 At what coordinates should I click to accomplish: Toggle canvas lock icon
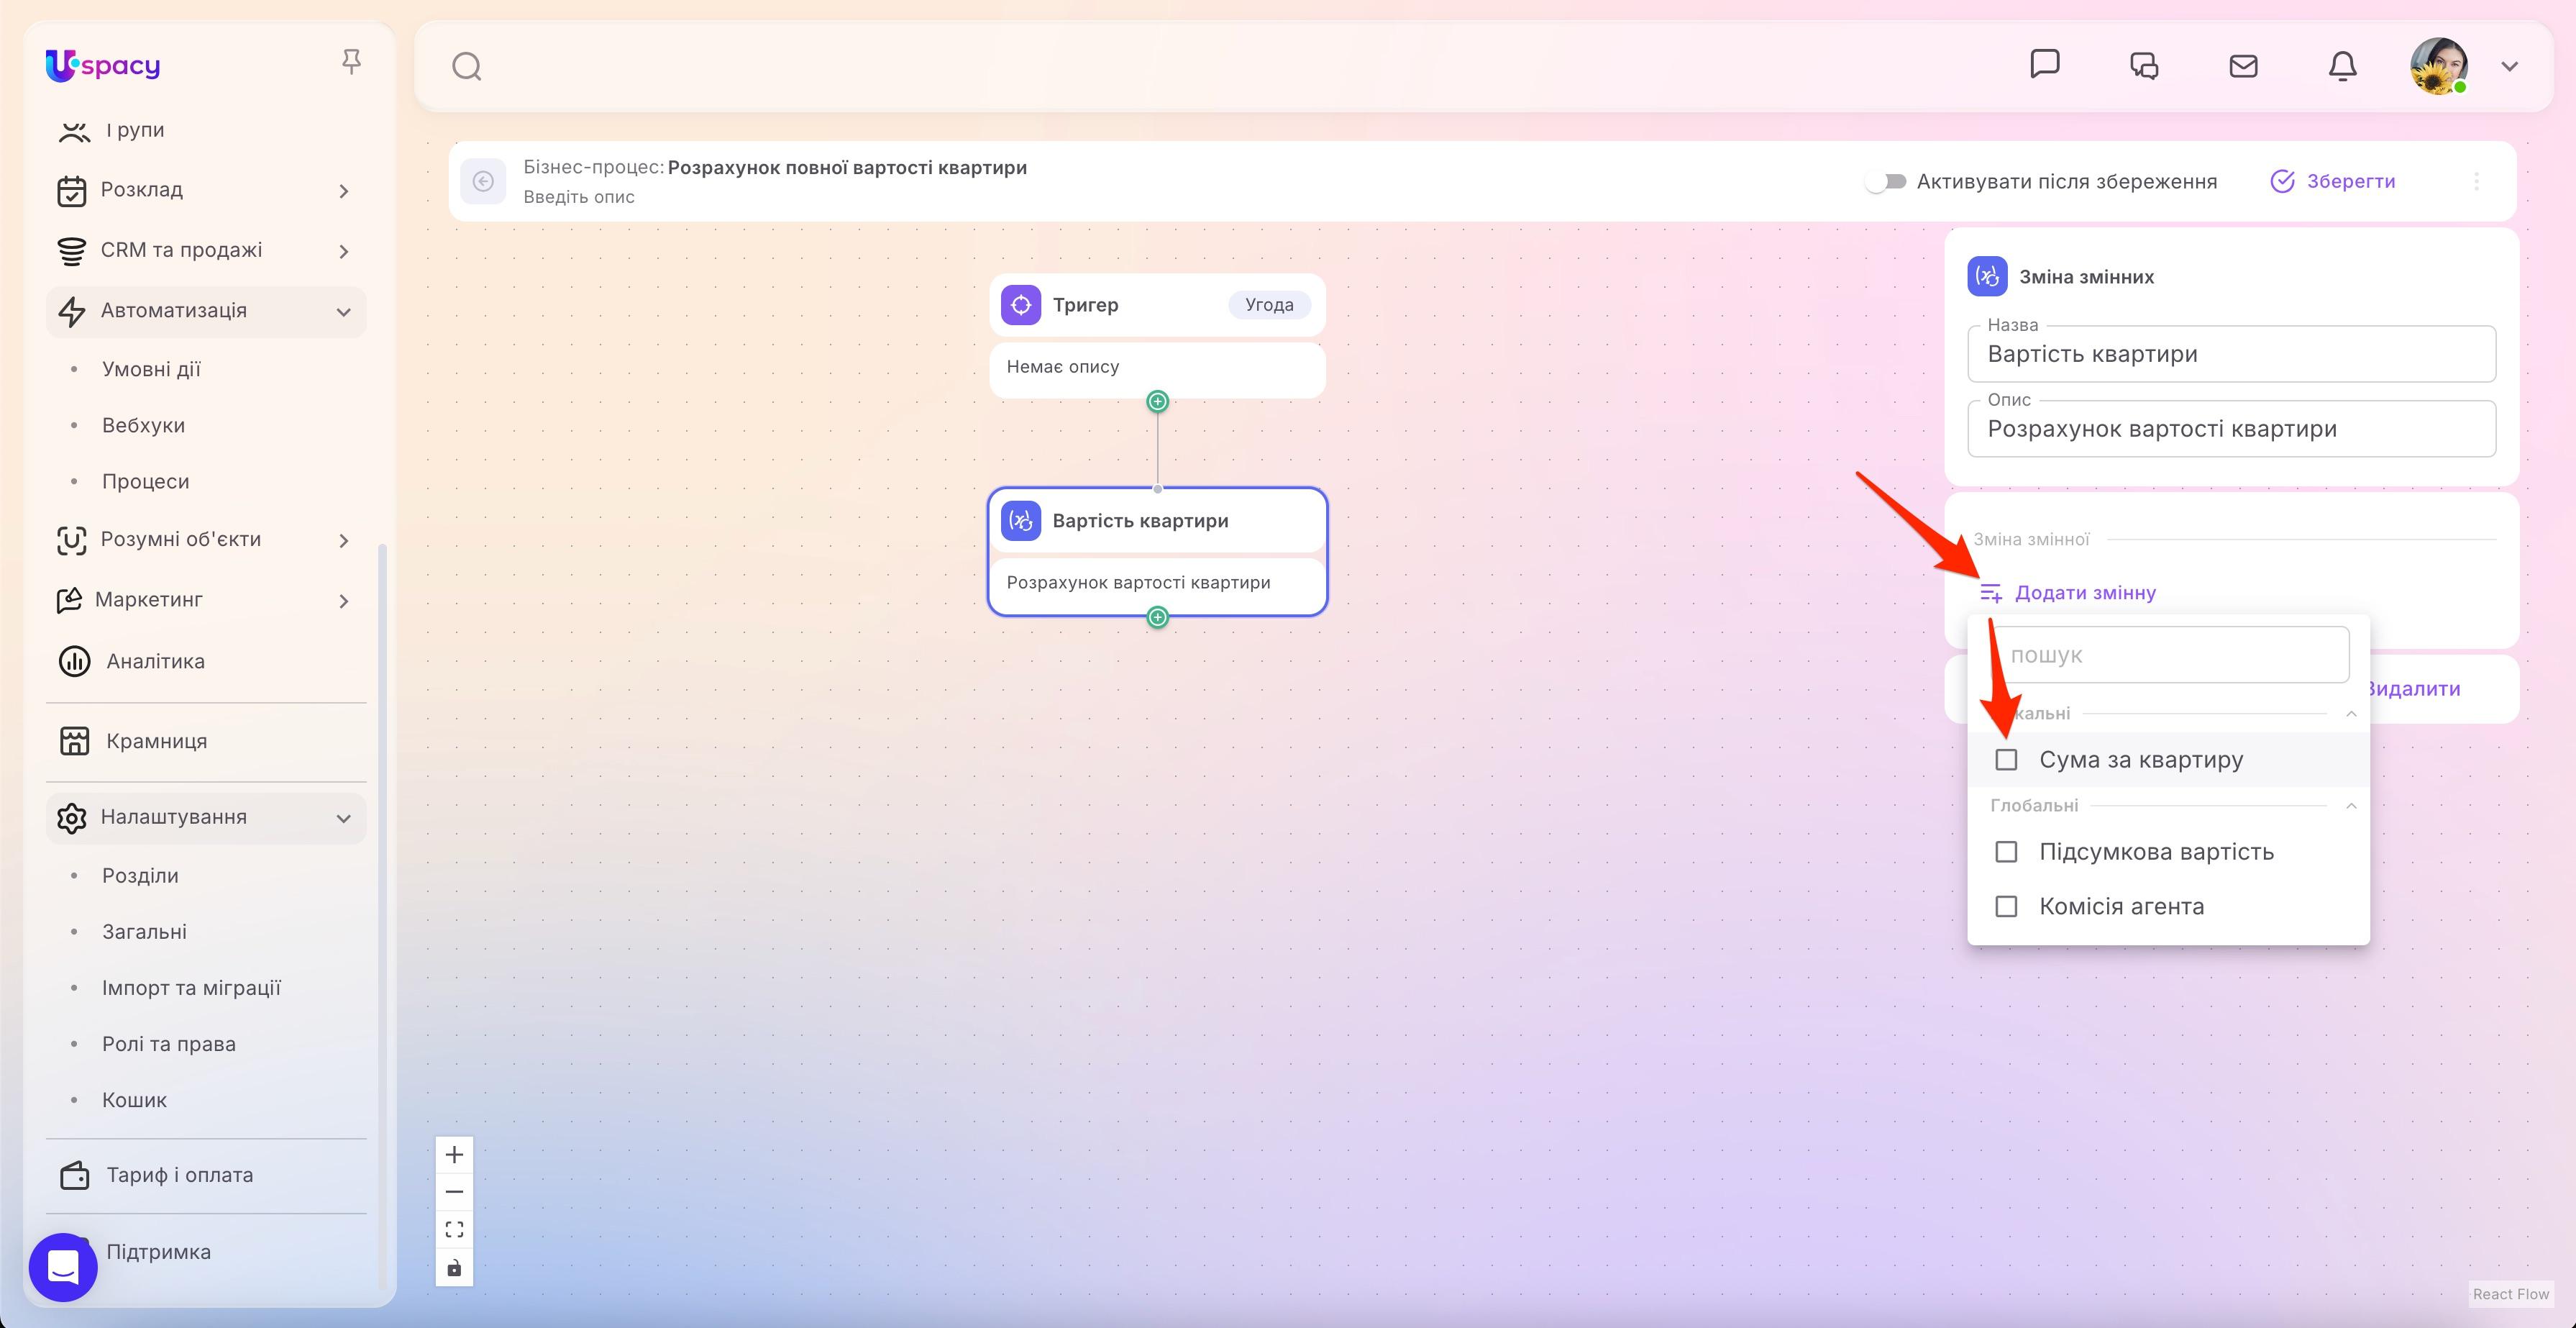tap(454, 1268)
